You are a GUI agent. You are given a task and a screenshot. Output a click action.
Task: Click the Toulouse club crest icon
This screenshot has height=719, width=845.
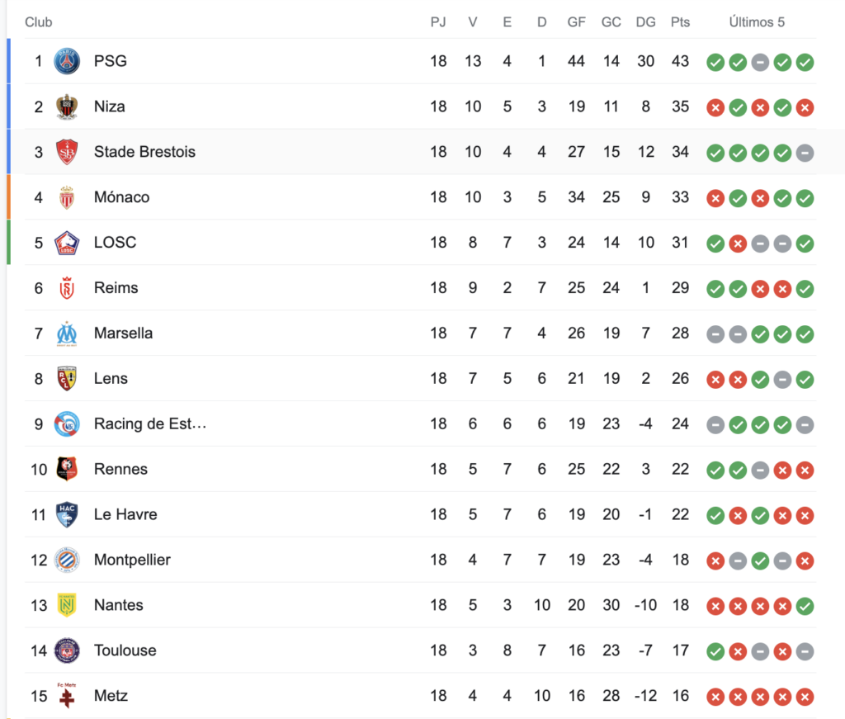(x=67, y=650)
